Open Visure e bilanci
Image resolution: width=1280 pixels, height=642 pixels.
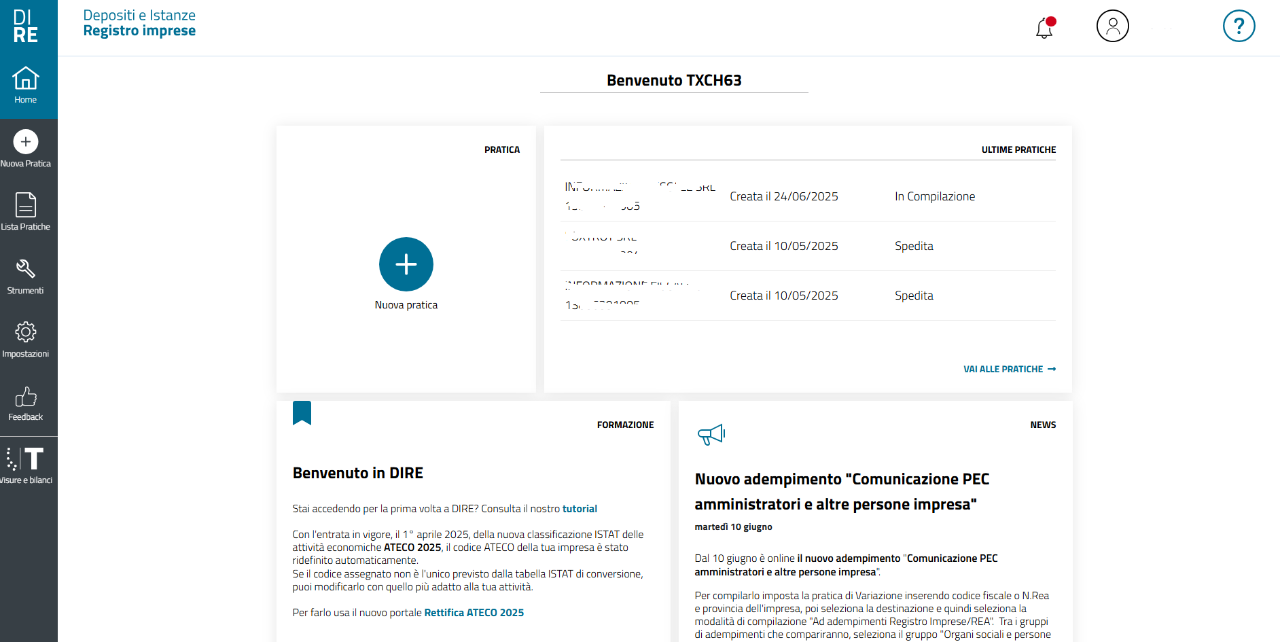[26, 465]
